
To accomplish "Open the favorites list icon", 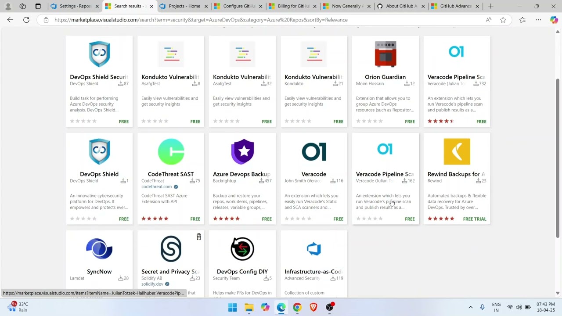I will pyautogui.click(x=522, y=20).
